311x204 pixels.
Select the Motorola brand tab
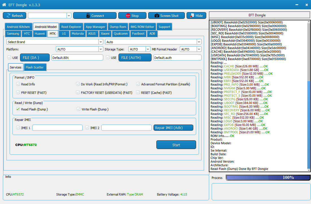click(78, 34)
